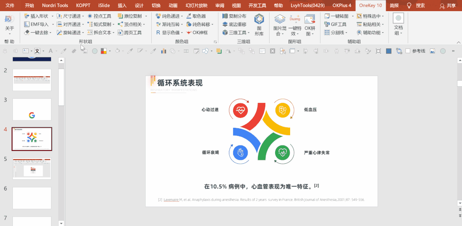
Task: Click the 一键转图 convert-to-image tool
Action: click(x=336, y=16)
